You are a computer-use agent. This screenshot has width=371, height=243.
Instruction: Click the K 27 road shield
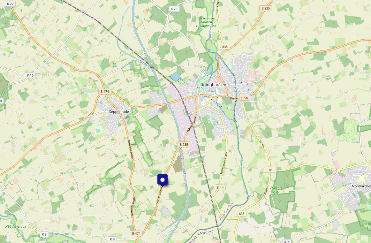(x=10, y=4)
